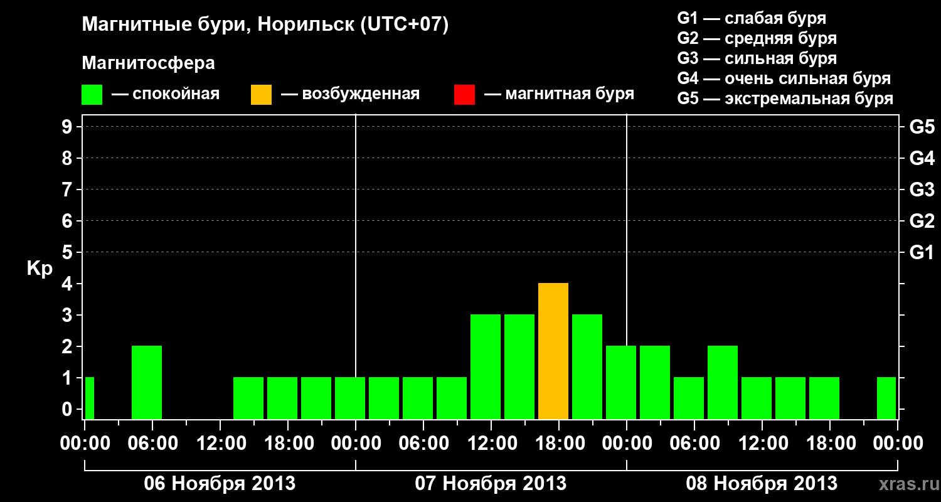Image resolution: width=941 pixels, height=502 pixels.
Task: Click the 'возбужденная' legend label
Action: [361, 95]
